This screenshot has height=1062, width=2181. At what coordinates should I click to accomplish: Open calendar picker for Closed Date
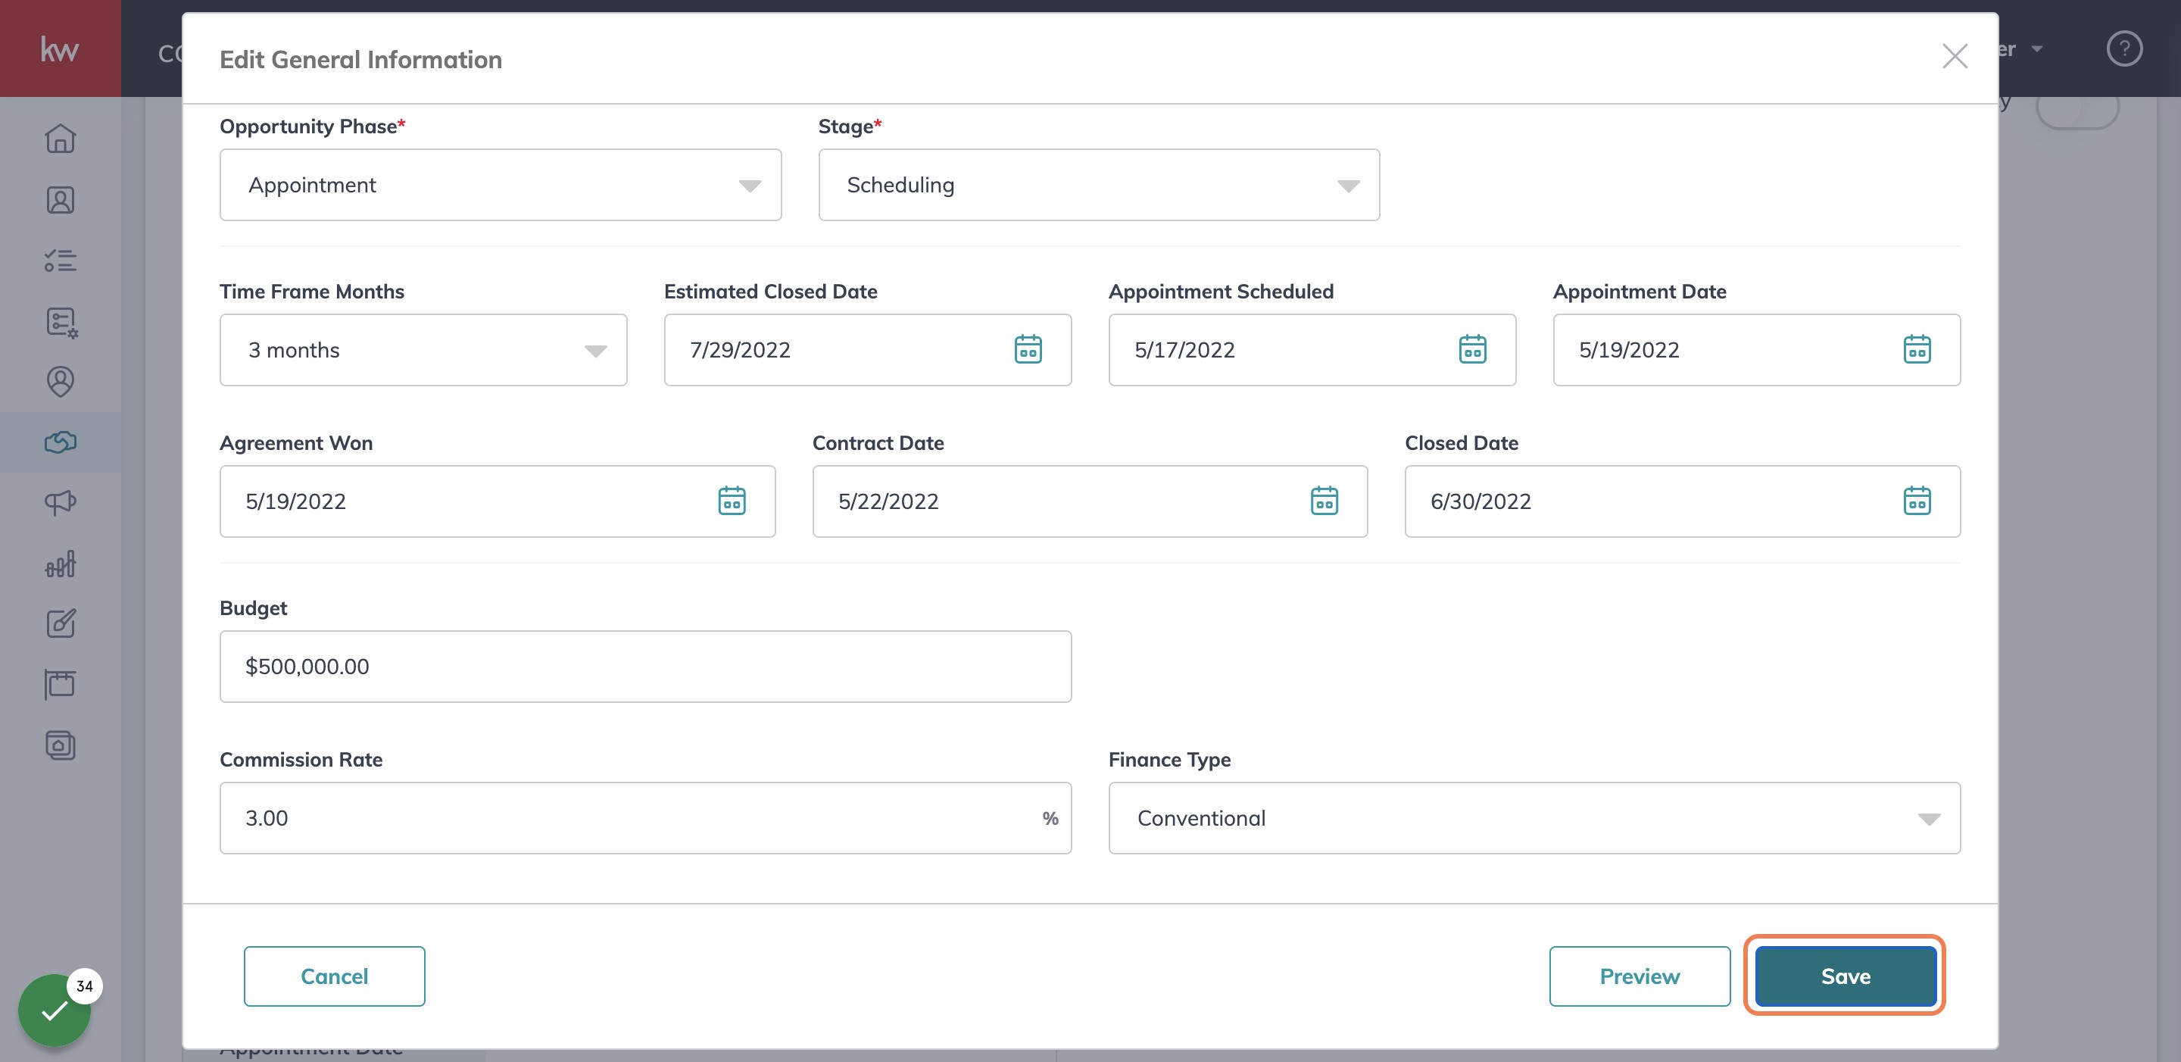1917,501
